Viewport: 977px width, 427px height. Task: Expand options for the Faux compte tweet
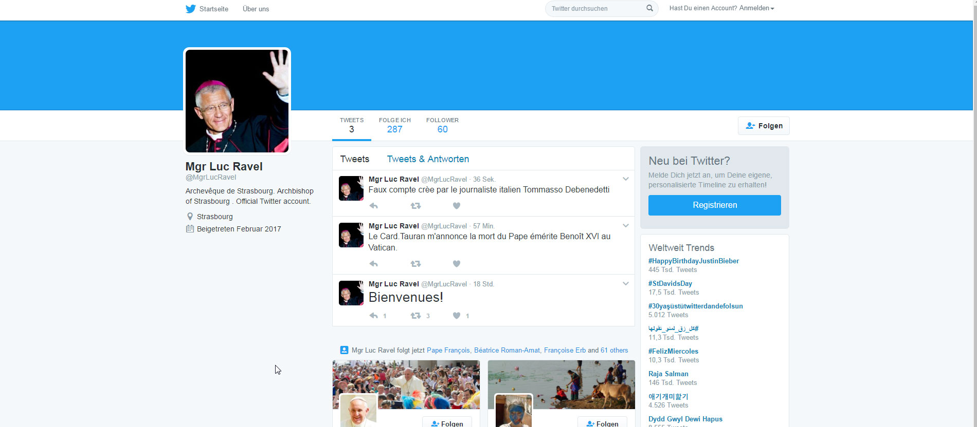tap(626, 179)
